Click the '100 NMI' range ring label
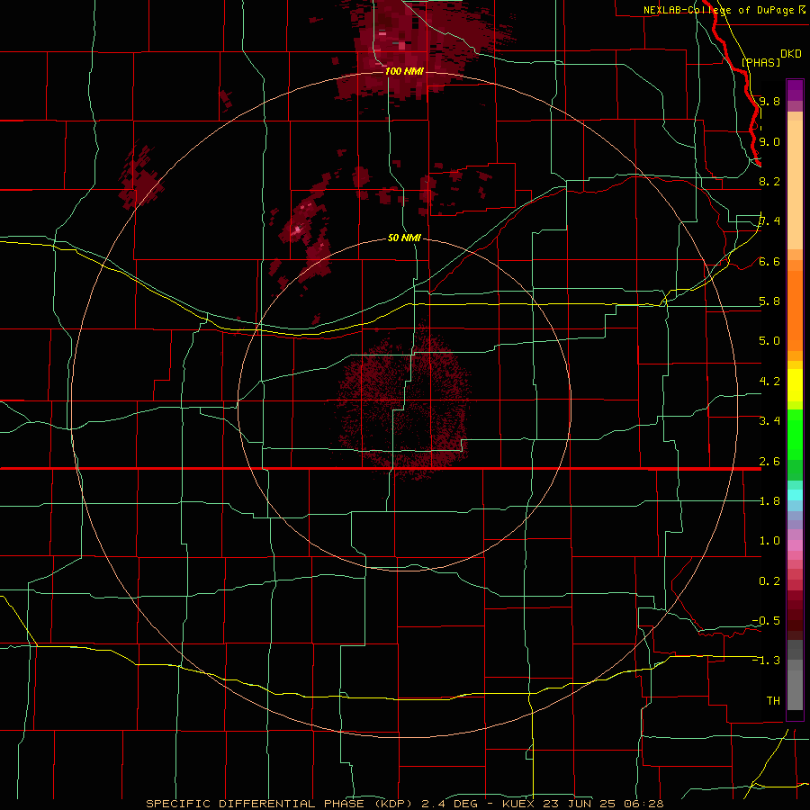This screenshot has height=810, width=810. [x=404, y=71]
